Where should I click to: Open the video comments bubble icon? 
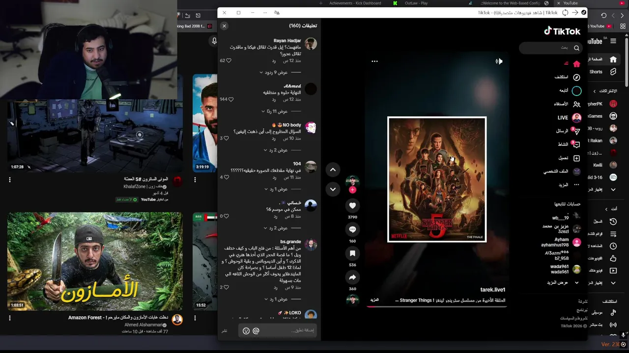tap(352, 229)
